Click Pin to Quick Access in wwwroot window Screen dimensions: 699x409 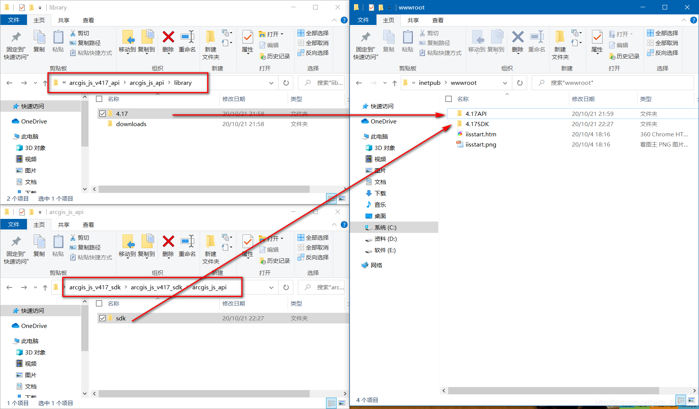coord(365,45)
